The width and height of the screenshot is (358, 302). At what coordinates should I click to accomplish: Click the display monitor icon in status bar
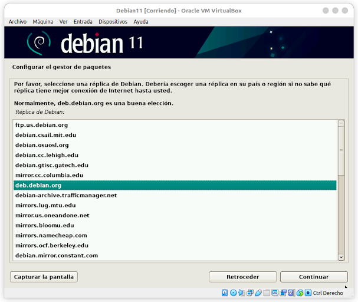click(x=275, y=293)
